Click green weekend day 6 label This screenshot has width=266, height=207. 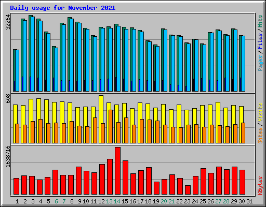pyautogui.click(x=56, y=201)
